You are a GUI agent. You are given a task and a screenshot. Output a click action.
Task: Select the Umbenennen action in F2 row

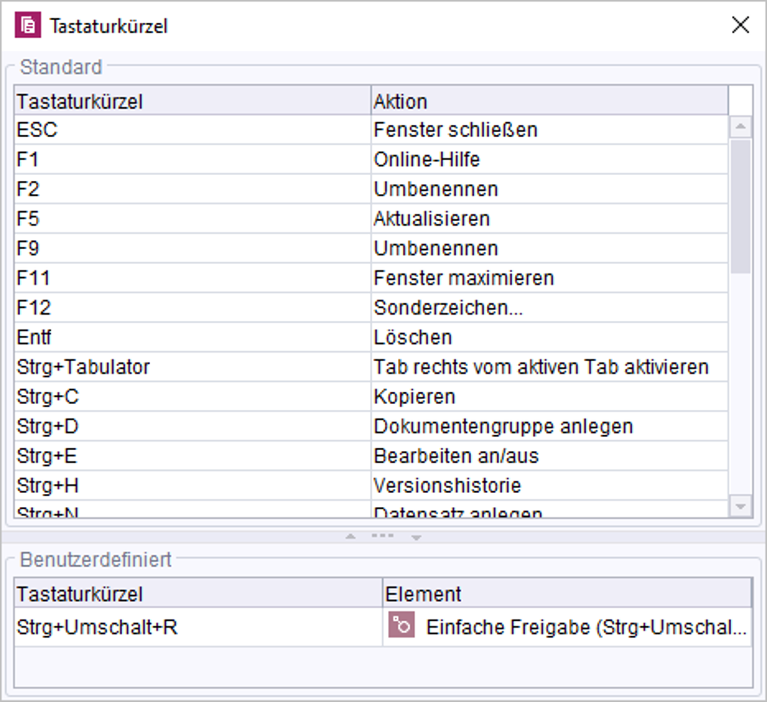coord(550,189)
